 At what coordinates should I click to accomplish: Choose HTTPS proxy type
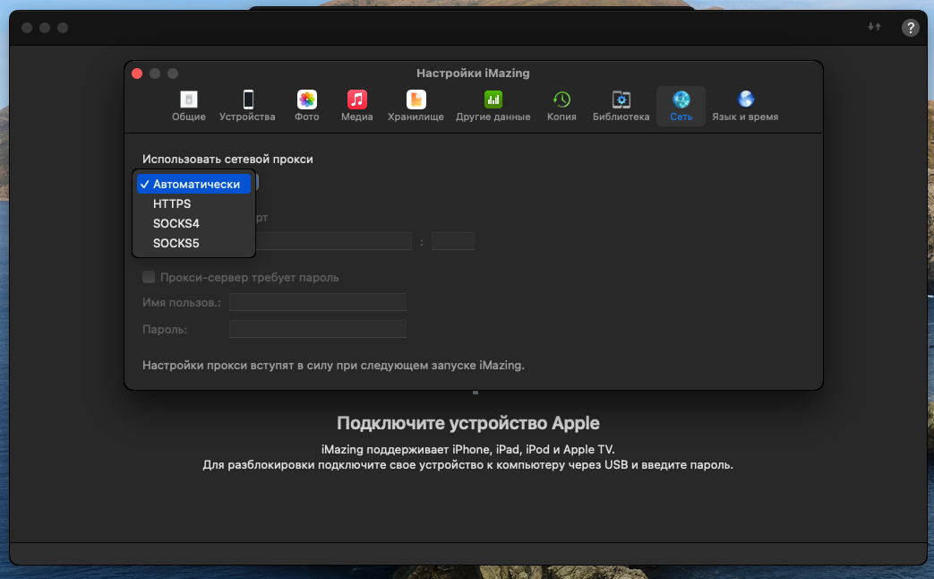(x=193, y=204)
